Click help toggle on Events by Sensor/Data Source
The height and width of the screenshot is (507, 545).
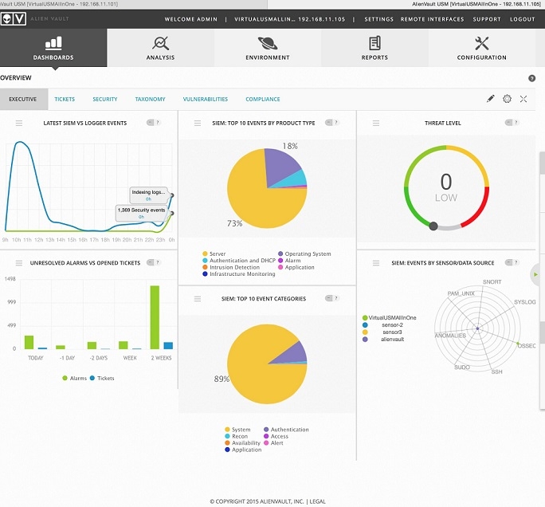coord(512,262)
